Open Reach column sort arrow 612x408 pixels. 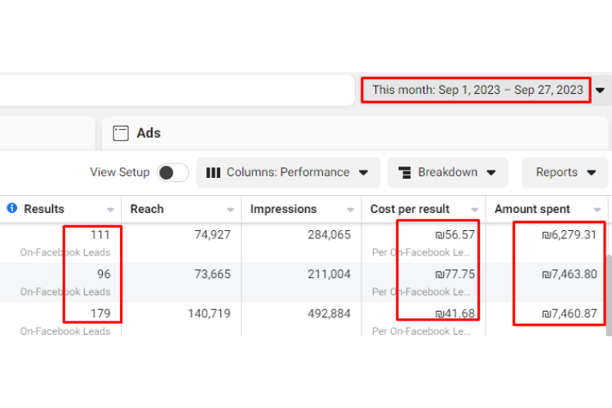pos(230,210)
